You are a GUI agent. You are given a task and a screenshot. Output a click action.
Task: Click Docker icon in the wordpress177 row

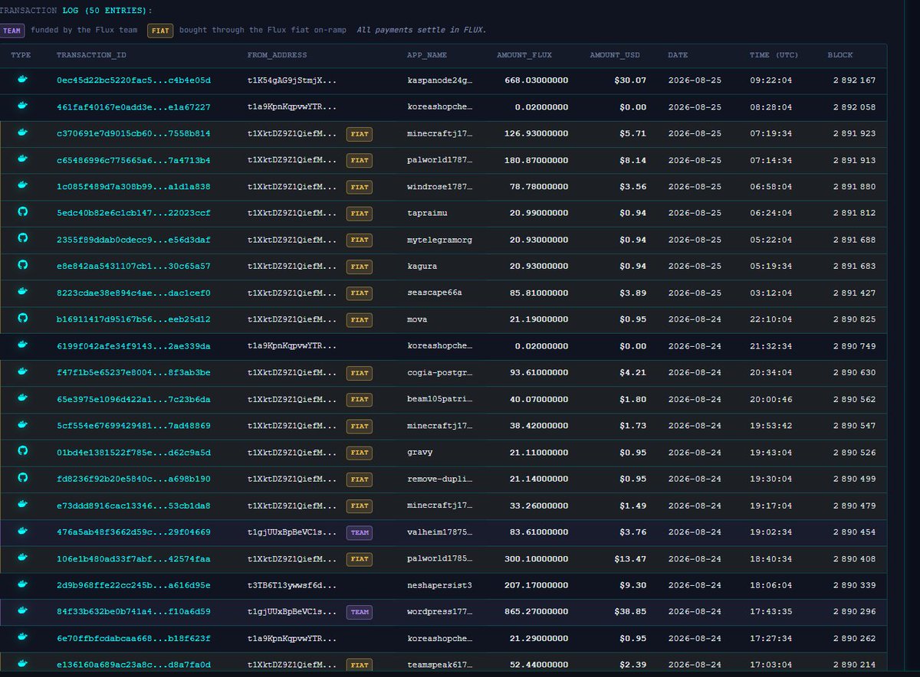pos(22,612)
